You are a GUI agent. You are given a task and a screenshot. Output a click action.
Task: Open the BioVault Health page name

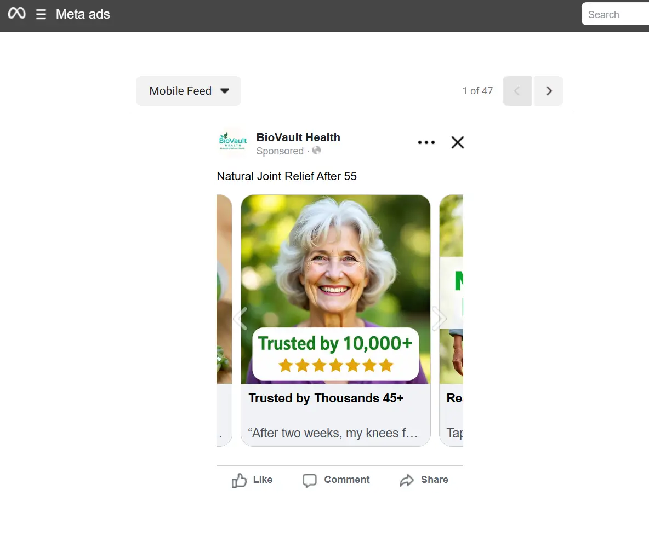298,137
